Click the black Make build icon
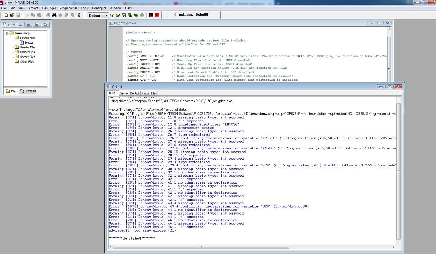The height and width of the screenshot is (254, 436). [x=151, y=15]
